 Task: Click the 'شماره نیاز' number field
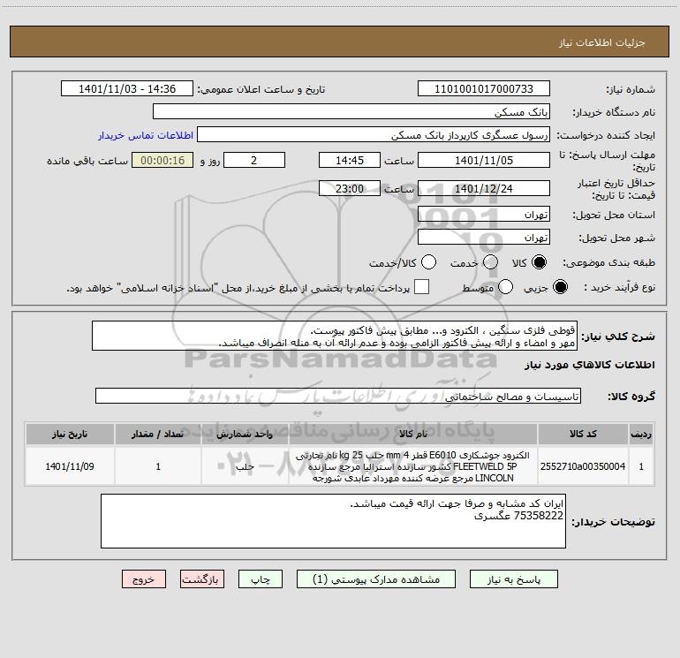coord(483,89)
